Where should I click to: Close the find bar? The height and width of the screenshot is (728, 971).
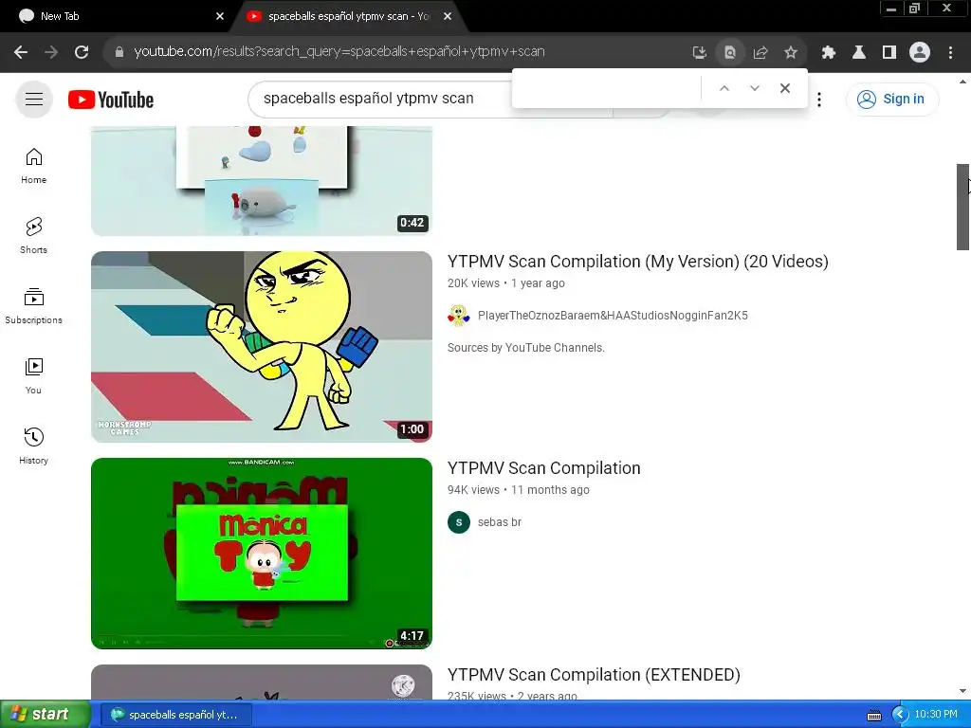tap(785, 88)
